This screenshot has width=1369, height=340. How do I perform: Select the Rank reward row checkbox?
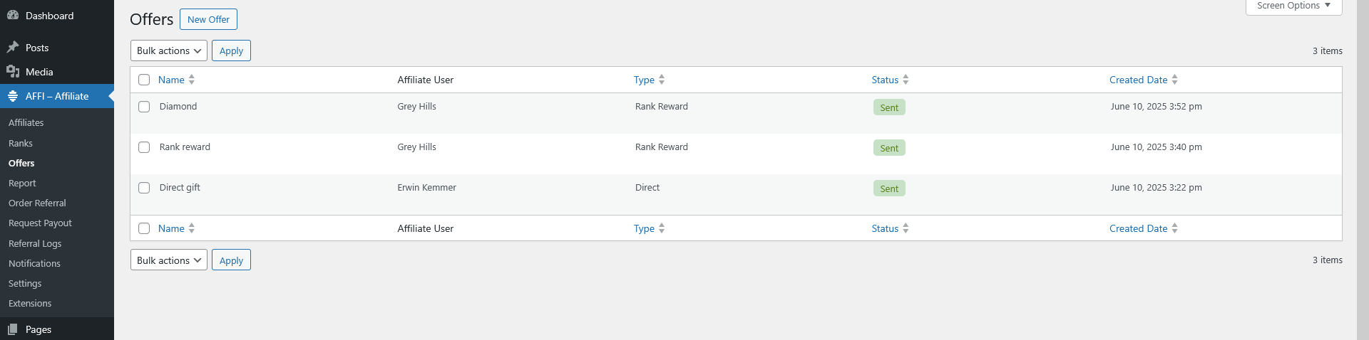pos(144,147)
